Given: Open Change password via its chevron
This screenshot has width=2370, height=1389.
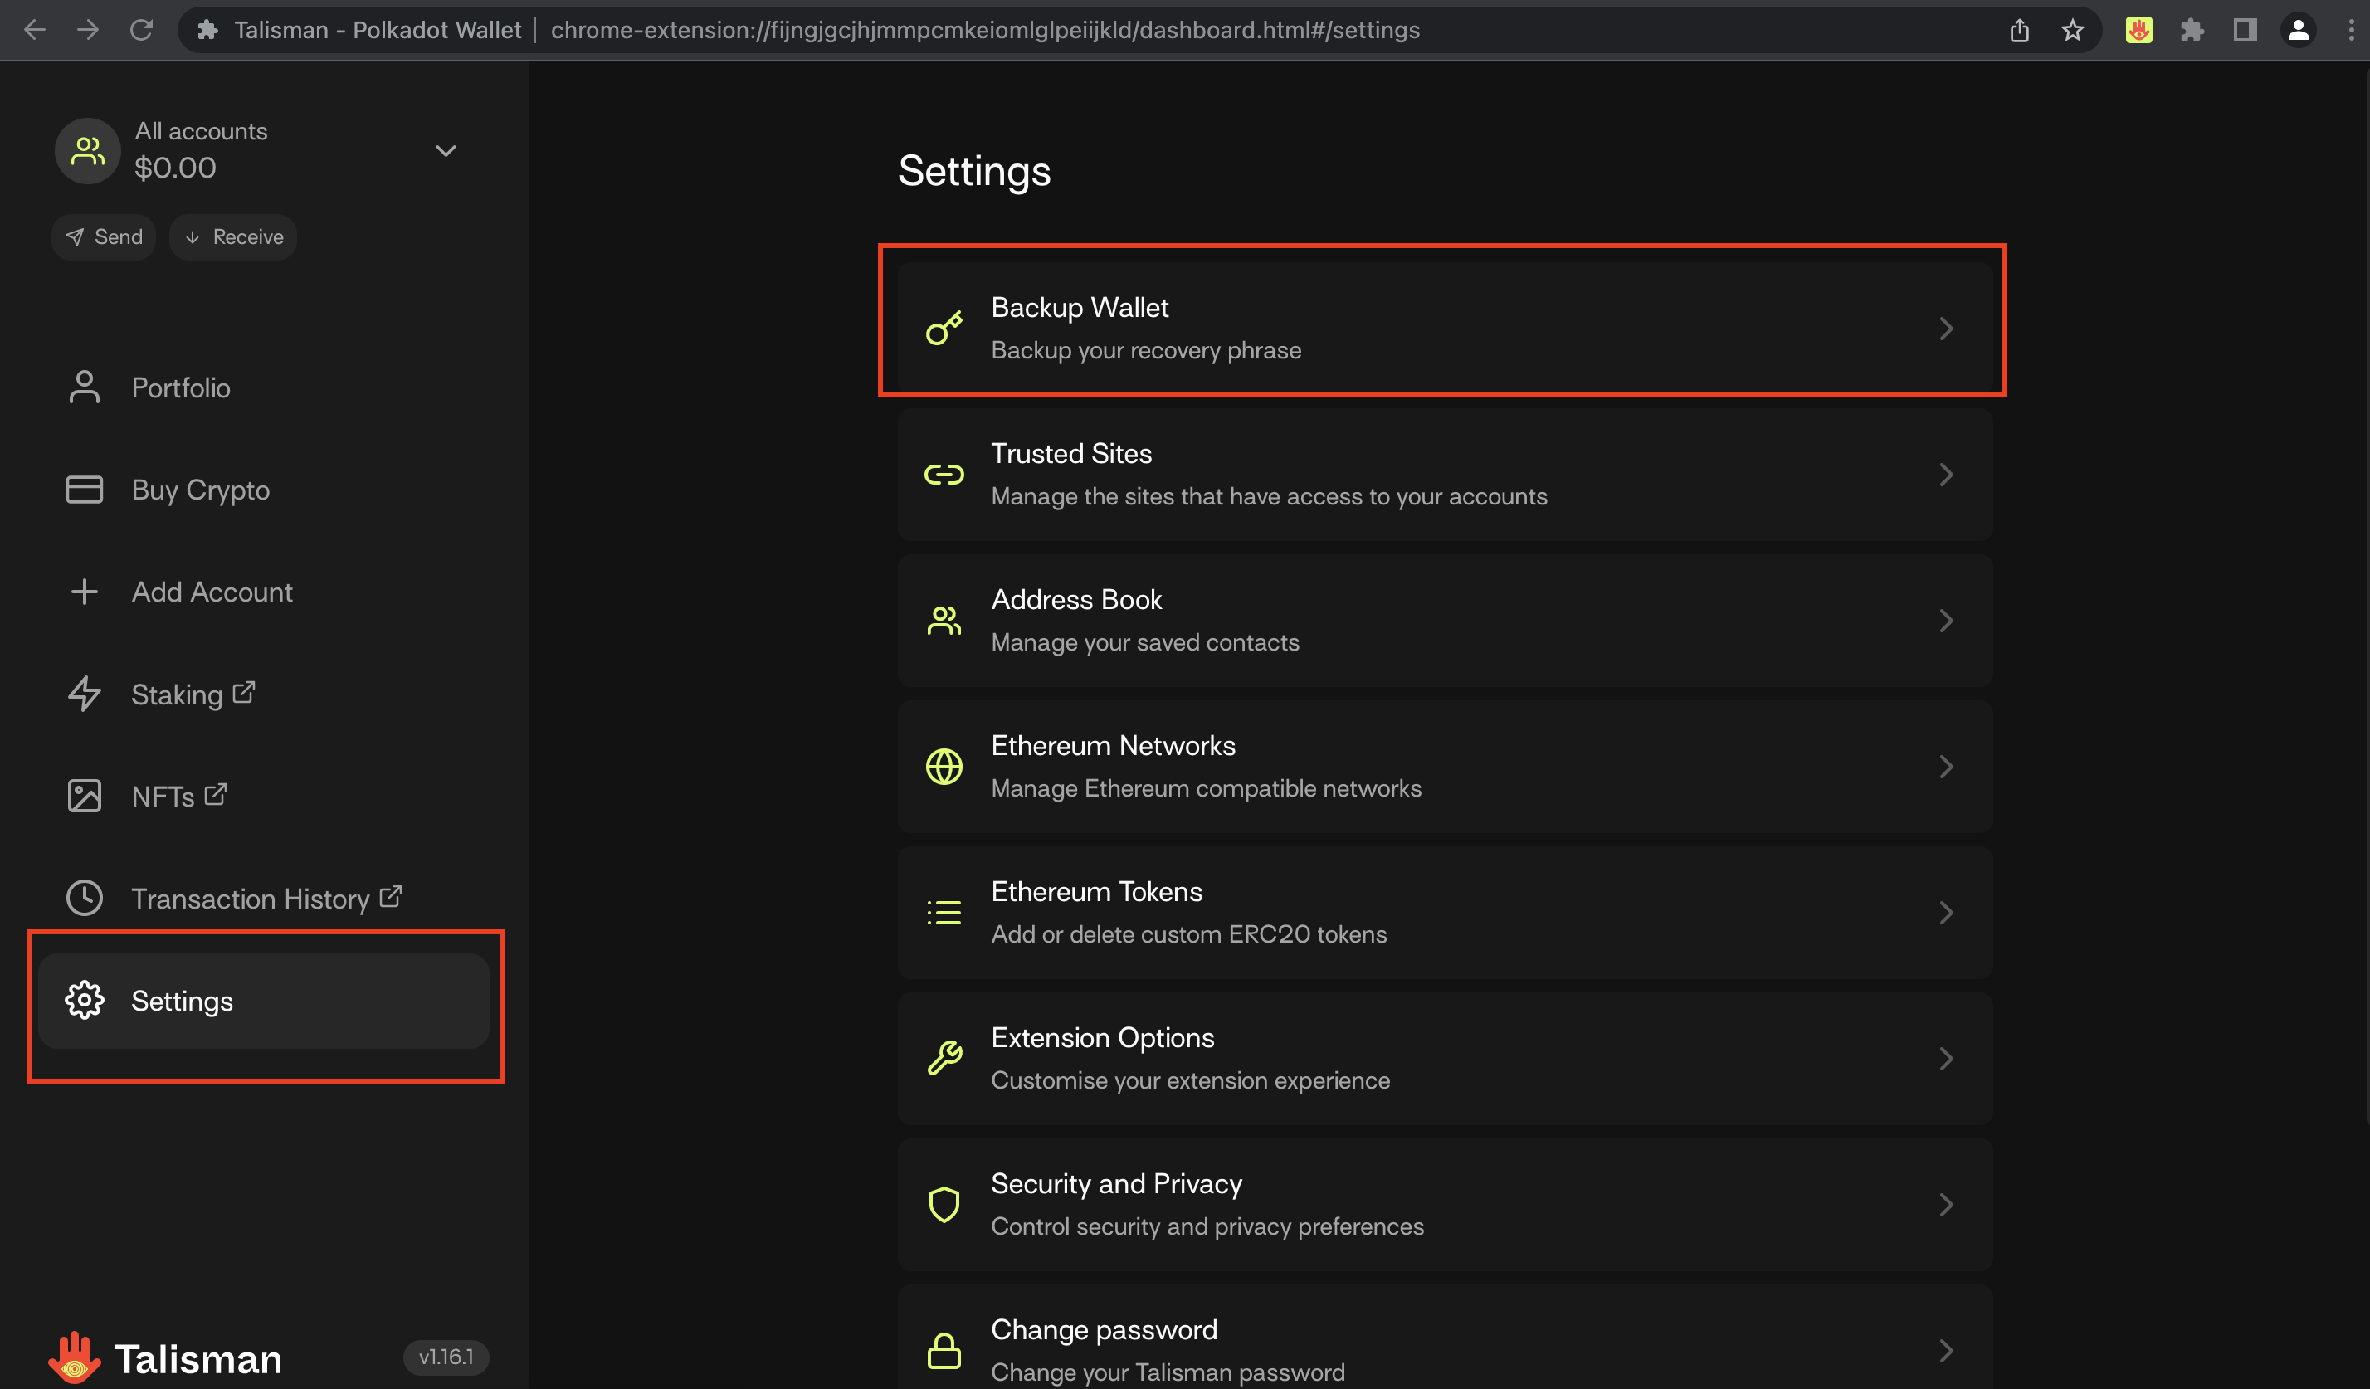Looking at the screenshot, I should coord(1946,1351).
